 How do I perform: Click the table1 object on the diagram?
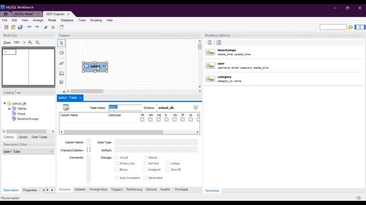tap(95, 67)
